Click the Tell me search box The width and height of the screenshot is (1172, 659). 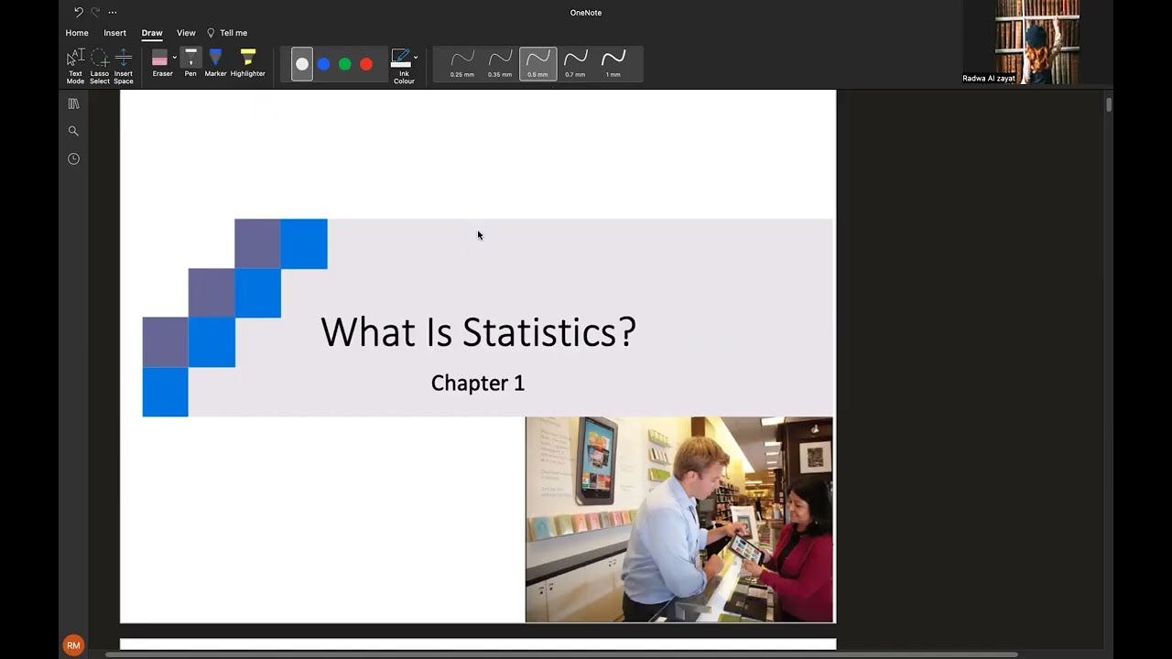pos(227,33)
